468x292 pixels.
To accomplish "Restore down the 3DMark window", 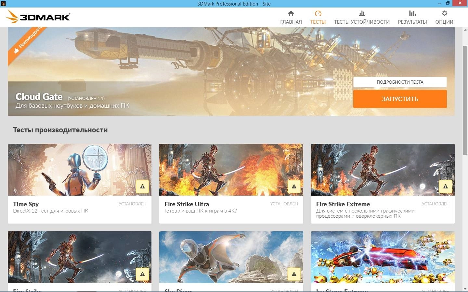I will pos(448,4).
